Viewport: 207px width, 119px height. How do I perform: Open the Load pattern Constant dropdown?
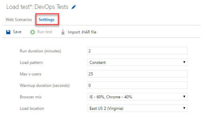point(138,62)
